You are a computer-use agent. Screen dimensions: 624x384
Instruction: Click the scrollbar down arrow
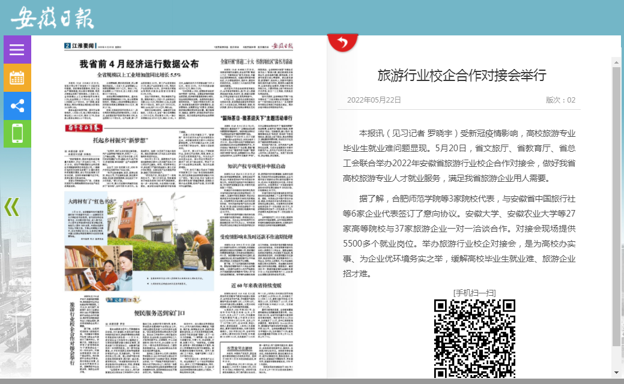(616, 372)
